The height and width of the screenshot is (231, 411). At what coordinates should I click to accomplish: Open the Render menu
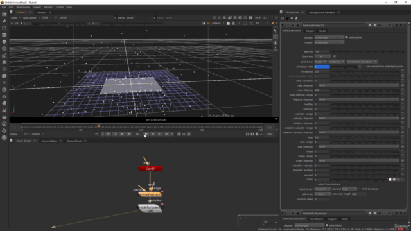[x=48, y=7]
